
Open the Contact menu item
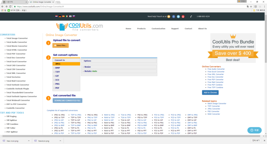pos(188,28)
